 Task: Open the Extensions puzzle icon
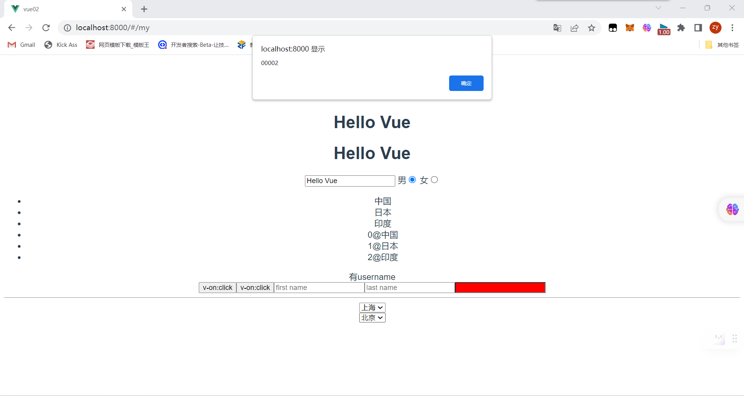click(681, 28)
